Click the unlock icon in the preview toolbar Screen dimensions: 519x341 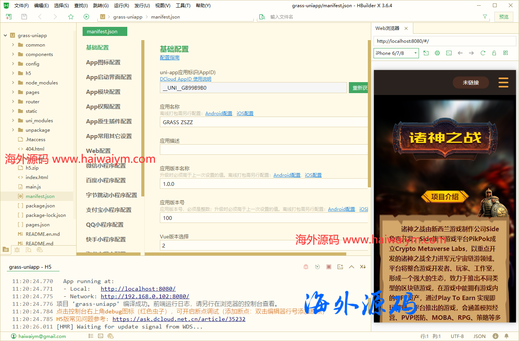point(494,53)
